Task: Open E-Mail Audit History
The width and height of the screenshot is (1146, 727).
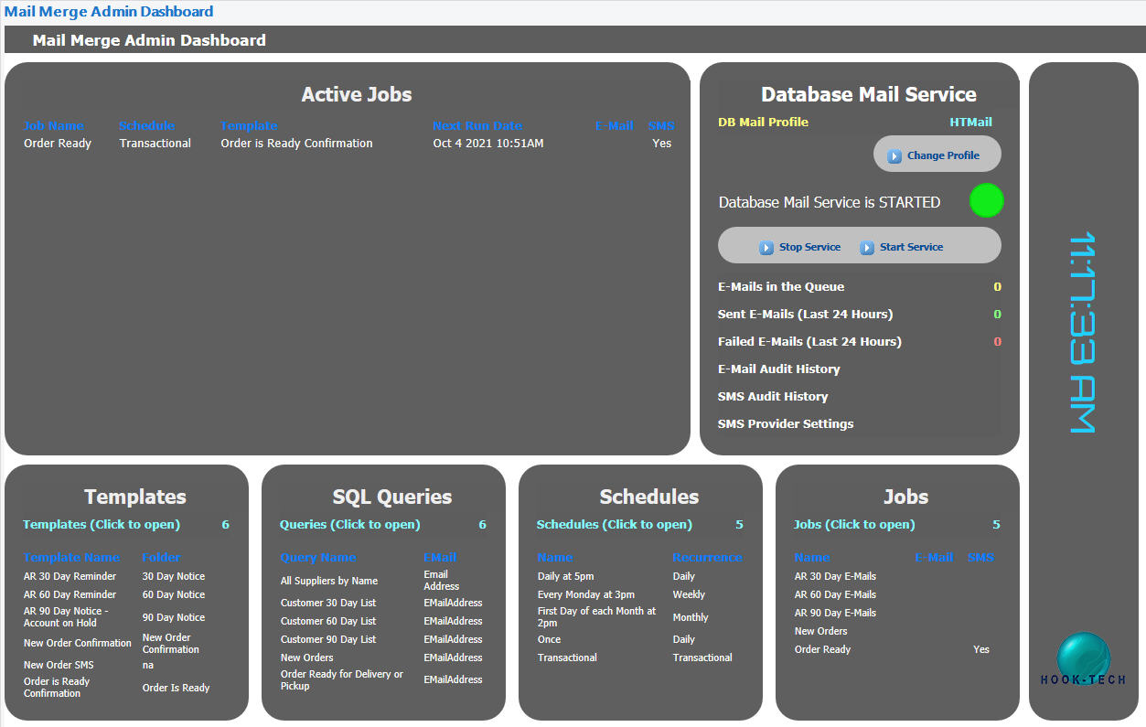Action: click(x=778, y=369)
